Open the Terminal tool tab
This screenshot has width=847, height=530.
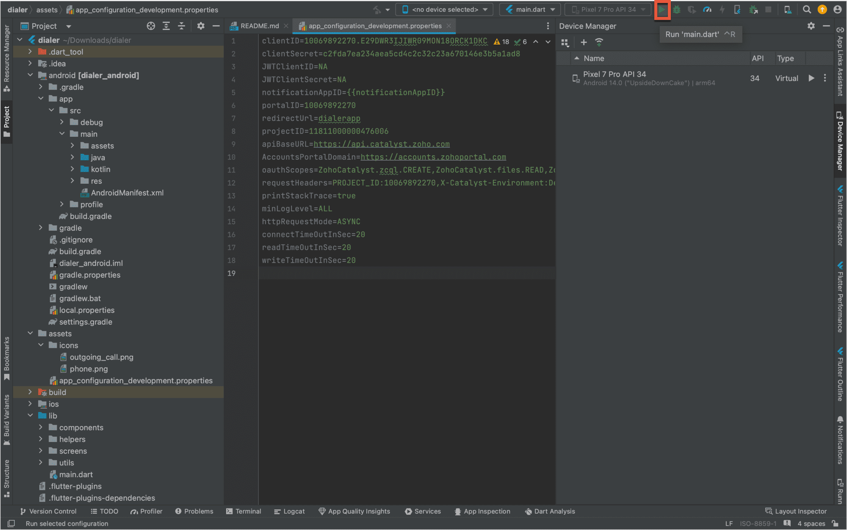[244, 511]
